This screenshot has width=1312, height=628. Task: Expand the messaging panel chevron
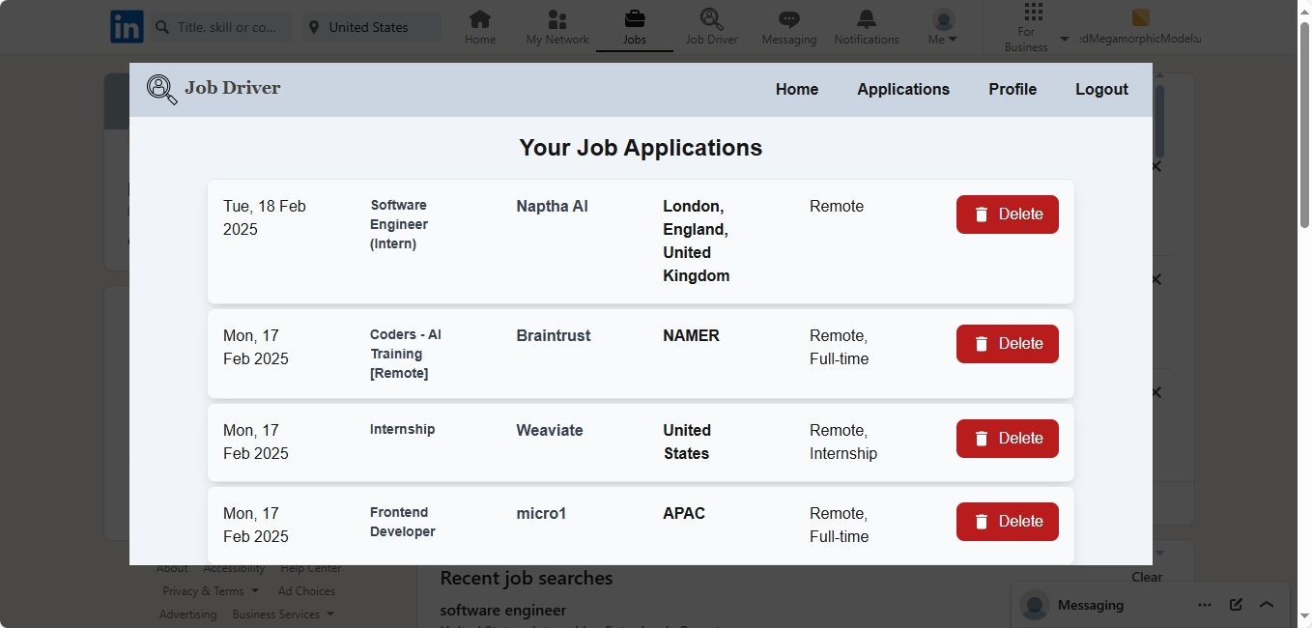(1267, 605)
